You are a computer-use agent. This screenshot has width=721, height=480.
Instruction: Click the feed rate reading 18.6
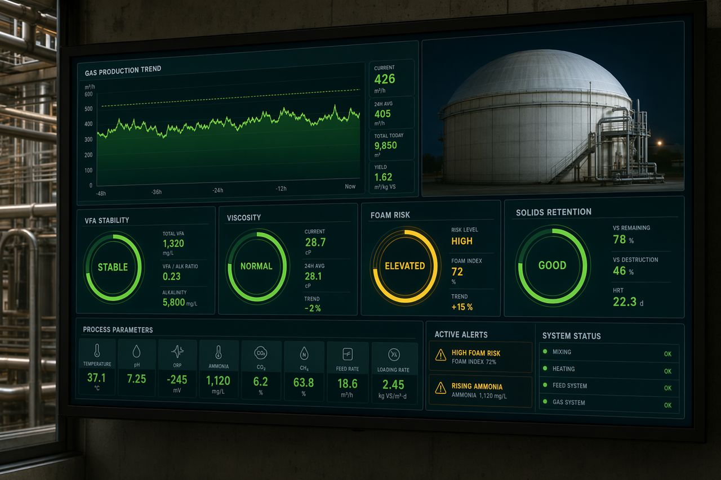click(348, 384)
